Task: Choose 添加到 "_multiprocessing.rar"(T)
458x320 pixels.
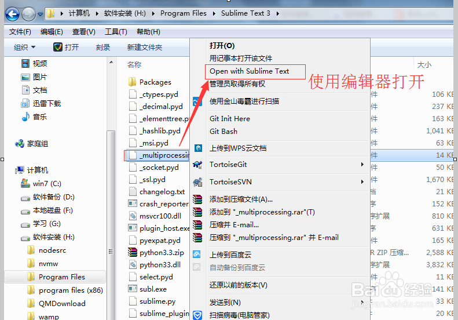Action: (x=262, y=212)
